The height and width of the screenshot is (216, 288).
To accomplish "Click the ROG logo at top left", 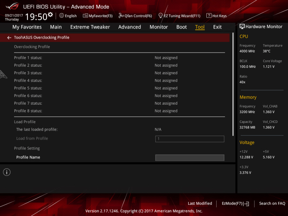I will (x=12, y=6).
